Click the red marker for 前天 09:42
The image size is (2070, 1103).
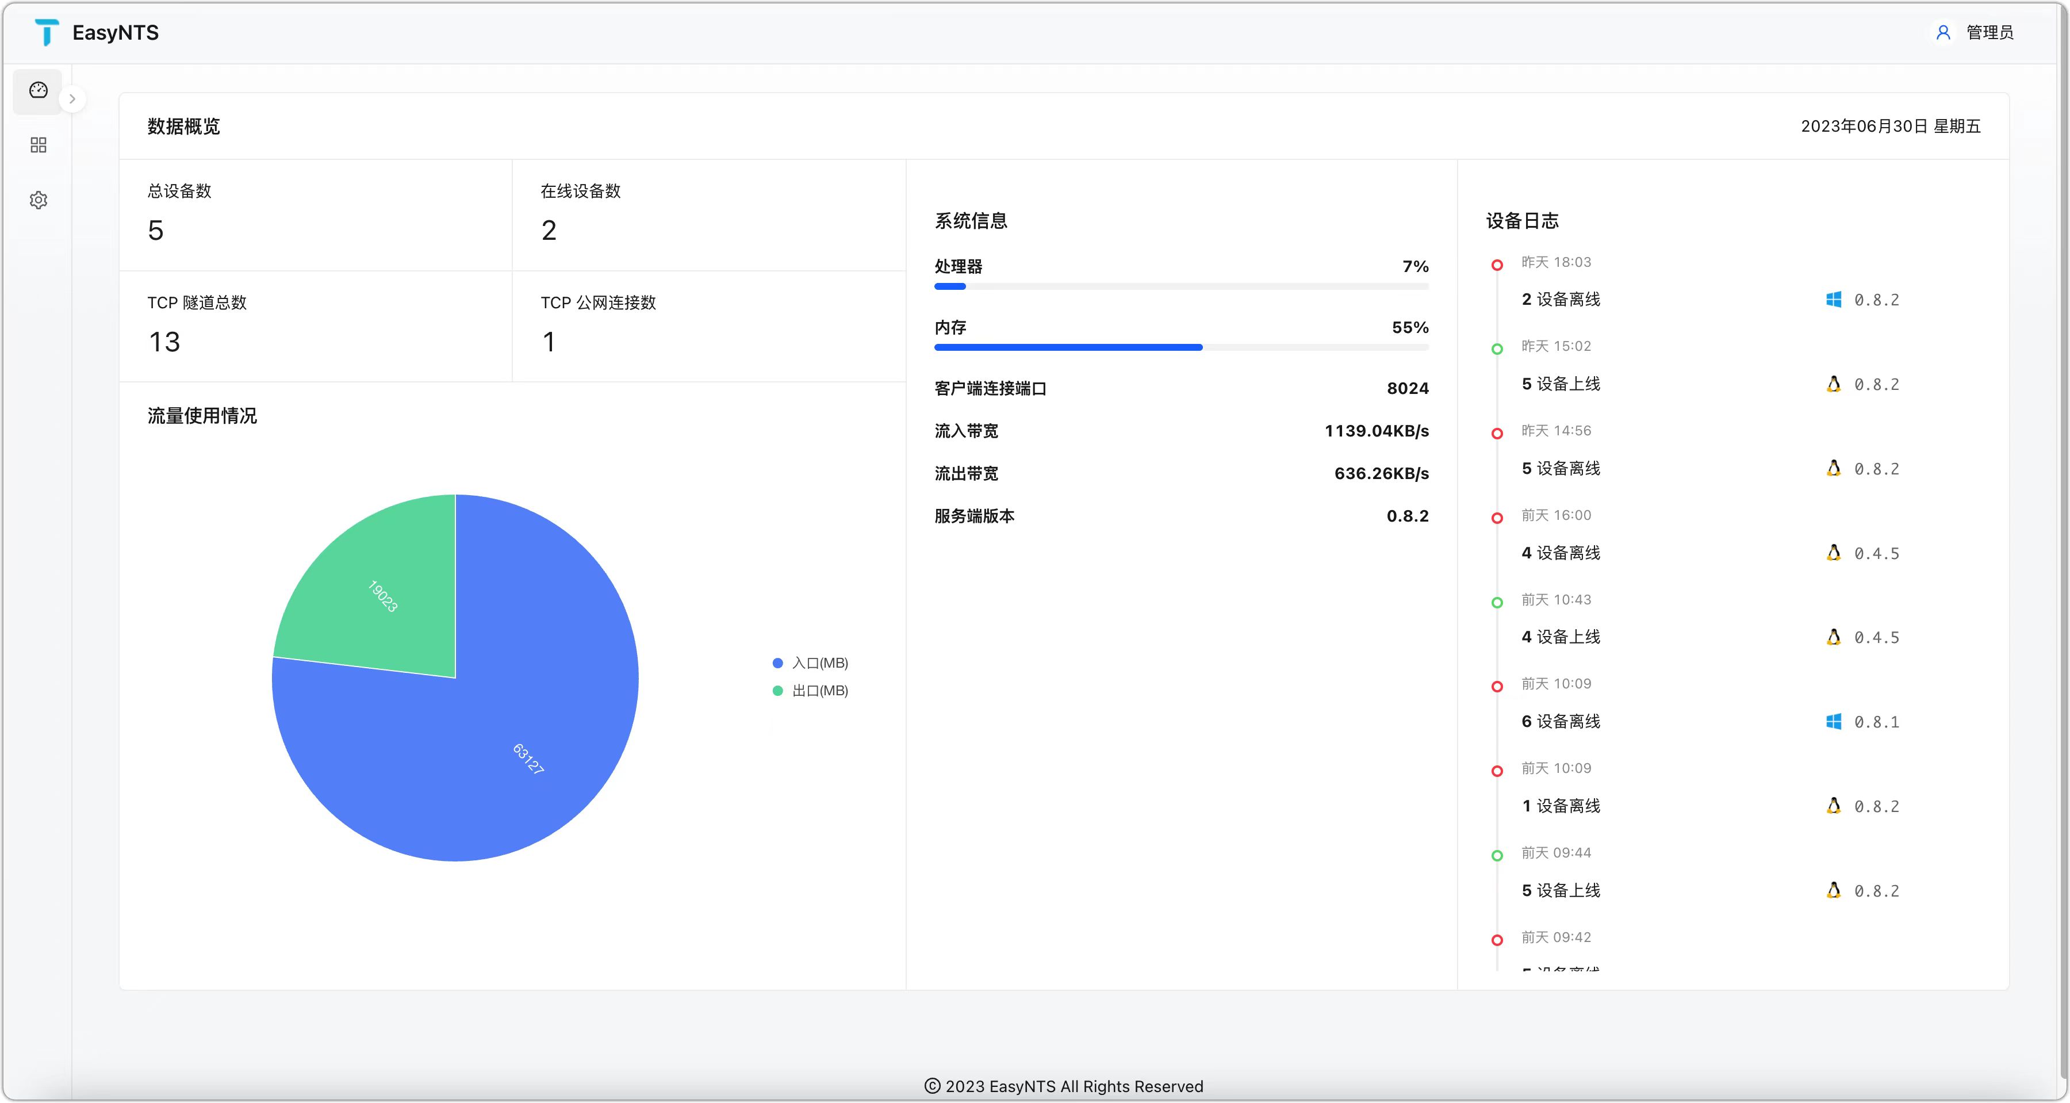(x=1497, y=940)
